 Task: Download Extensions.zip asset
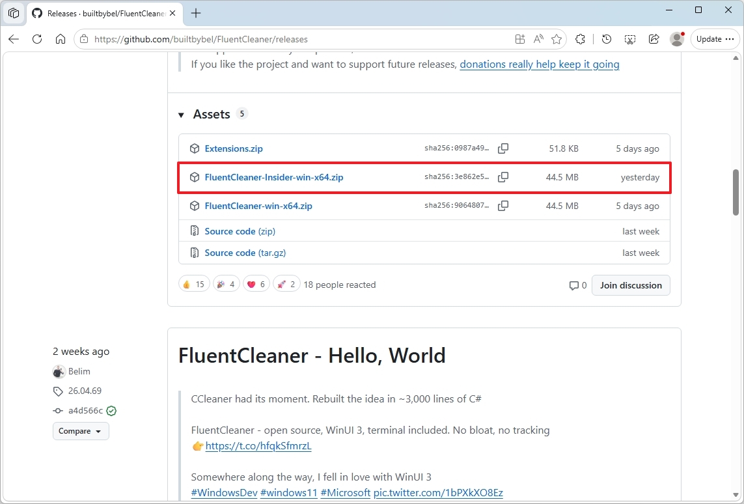click(234, 148)
